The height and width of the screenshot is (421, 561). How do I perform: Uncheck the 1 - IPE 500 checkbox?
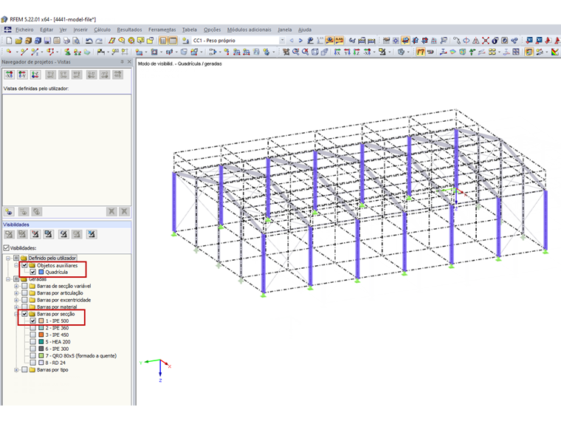coord(33,321)
